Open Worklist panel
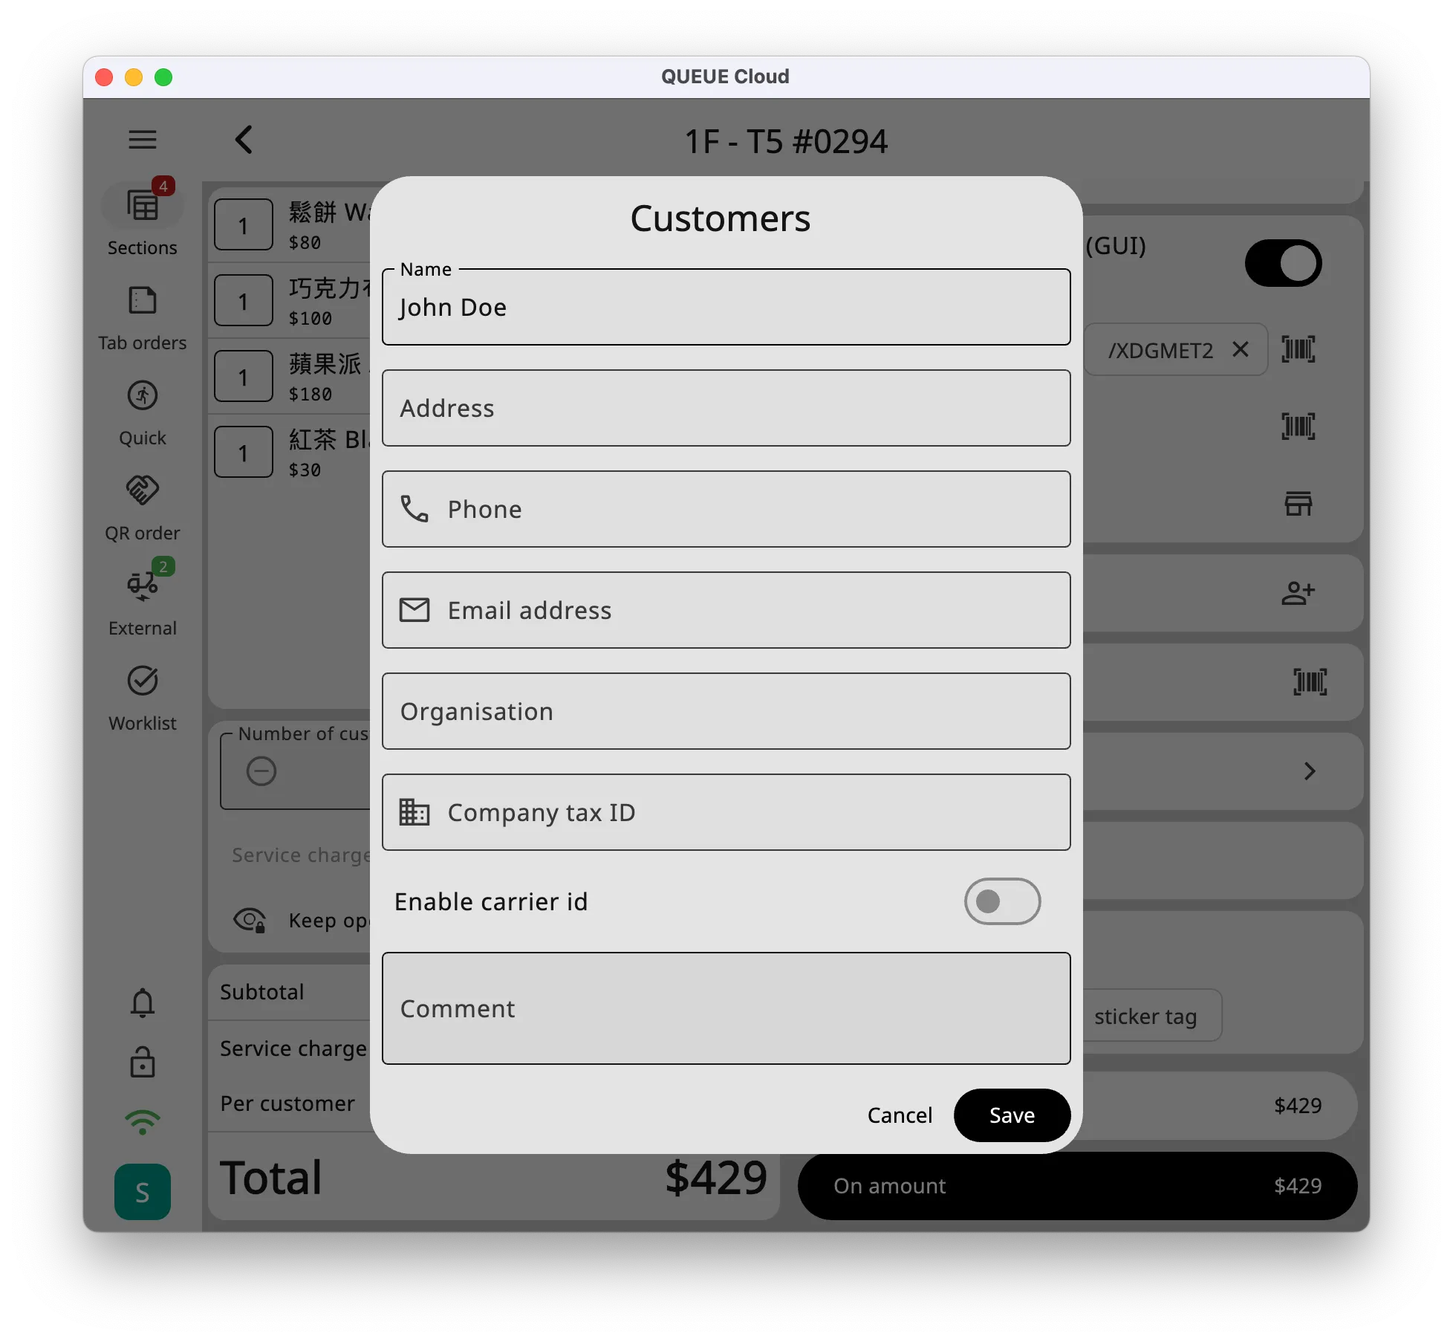Image resolution: width=1453 pixels, height=1342 pixels. click(143, 696)
